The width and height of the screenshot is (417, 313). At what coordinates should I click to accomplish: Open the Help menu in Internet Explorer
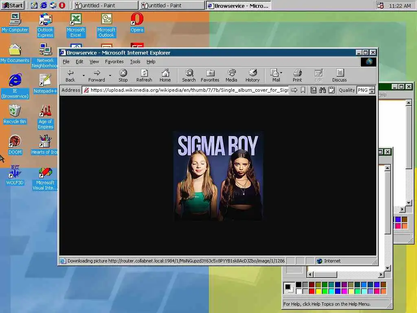point(151,62)
